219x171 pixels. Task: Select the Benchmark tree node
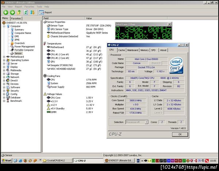pos(16,101)
